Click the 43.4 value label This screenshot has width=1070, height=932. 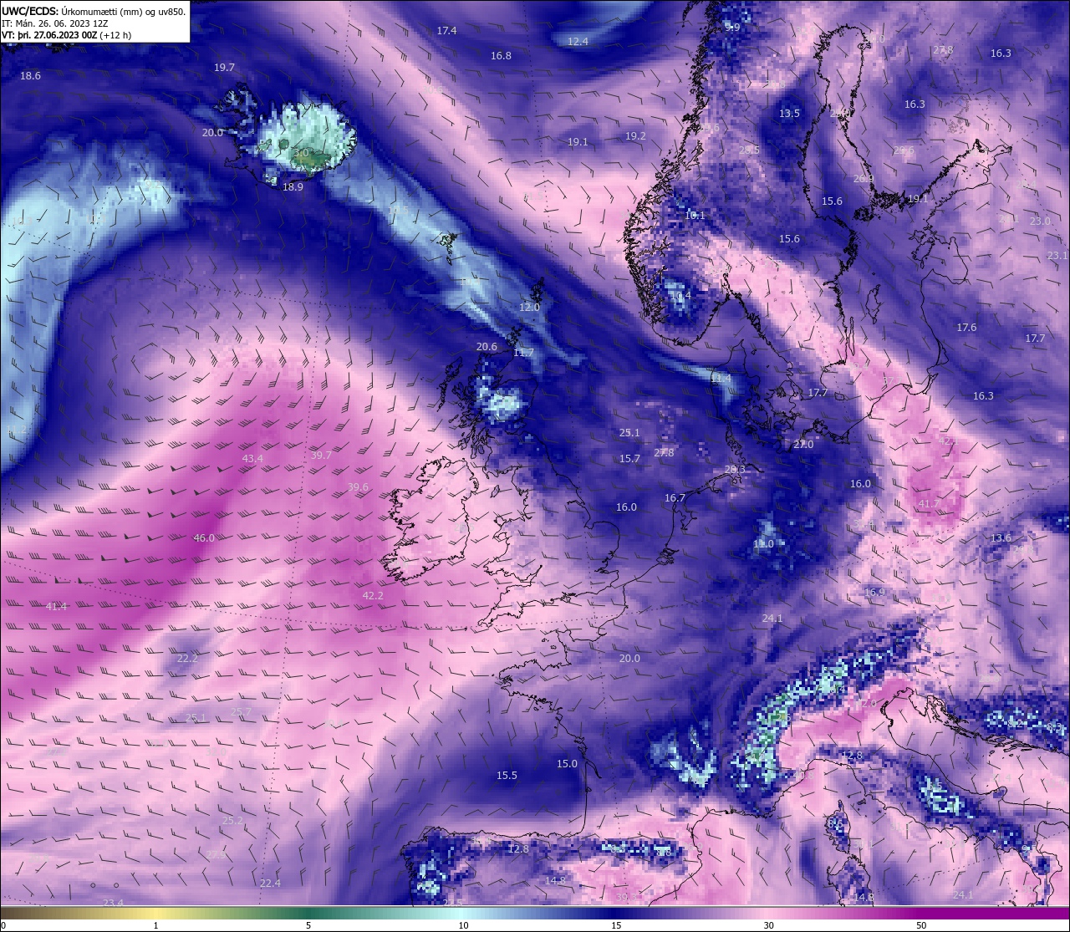tap(252, 459)
